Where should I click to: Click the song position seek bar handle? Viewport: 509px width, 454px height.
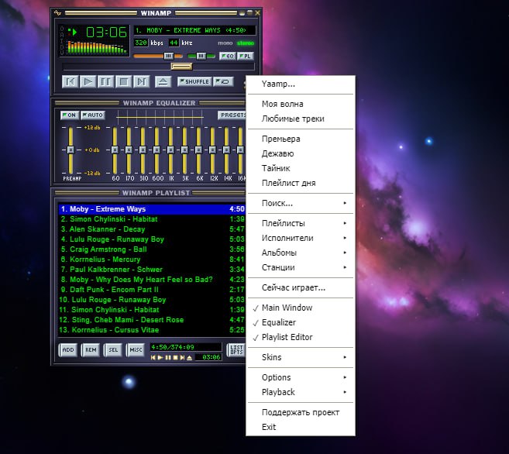click(x=182, y=67)
